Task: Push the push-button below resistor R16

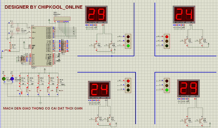Action: pyautogui.click(x=27, y=91)
